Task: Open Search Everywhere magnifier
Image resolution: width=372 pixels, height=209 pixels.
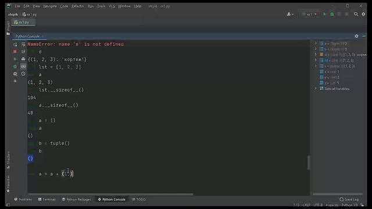Action: coord(356,14)
